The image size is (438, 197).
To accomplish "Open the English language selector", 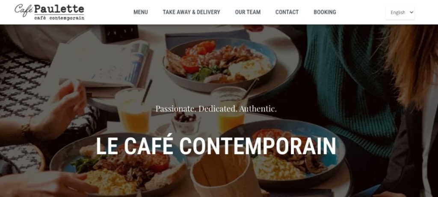I will (x=400, y=12).
